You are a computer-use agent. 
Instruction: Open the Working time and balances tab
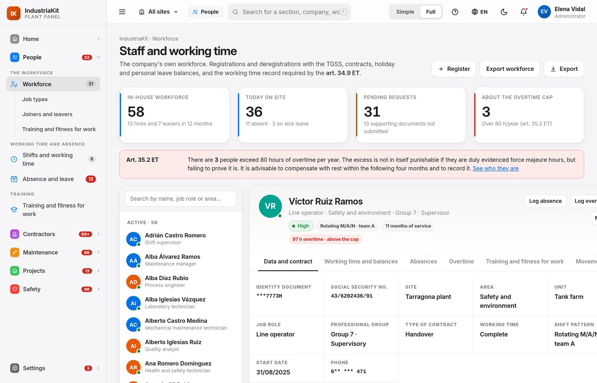pyautogui.click(x=361, y=261)
